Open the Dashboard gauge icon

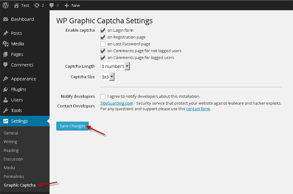click(x=5, y=19)
